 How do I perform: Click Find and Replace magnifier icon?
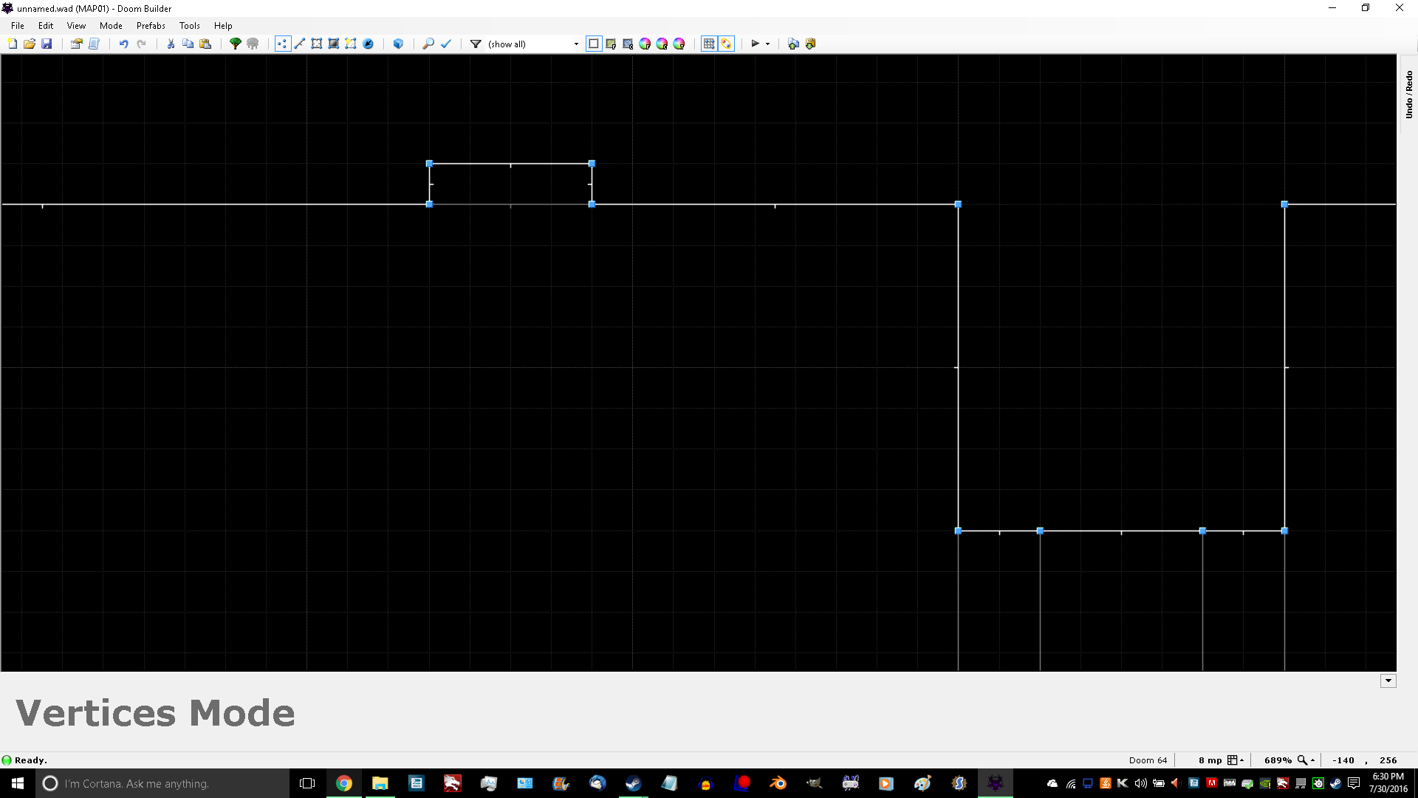point(428,44)
